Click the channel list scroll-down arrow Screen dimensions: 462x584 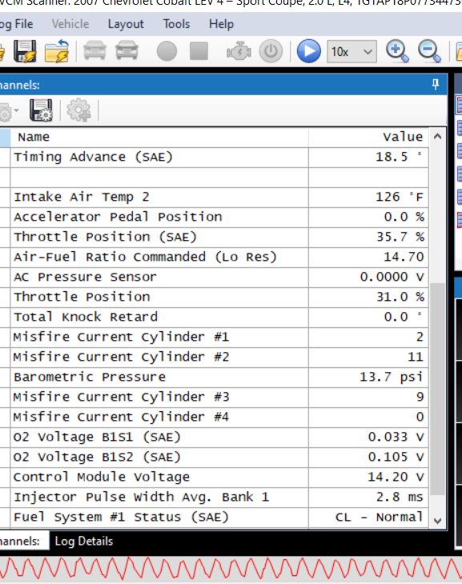pos(438,520)
